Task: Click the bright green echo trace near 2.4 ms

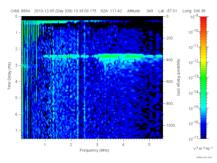Action: pos(103,56)
